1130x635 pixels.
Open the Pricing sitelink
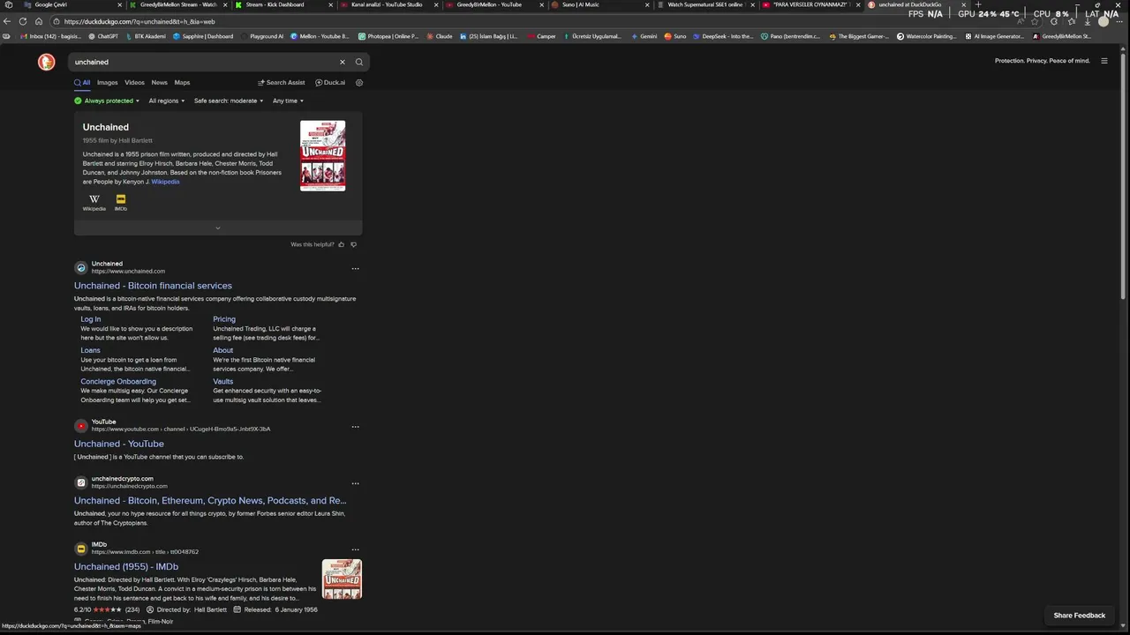coord(224,319)
